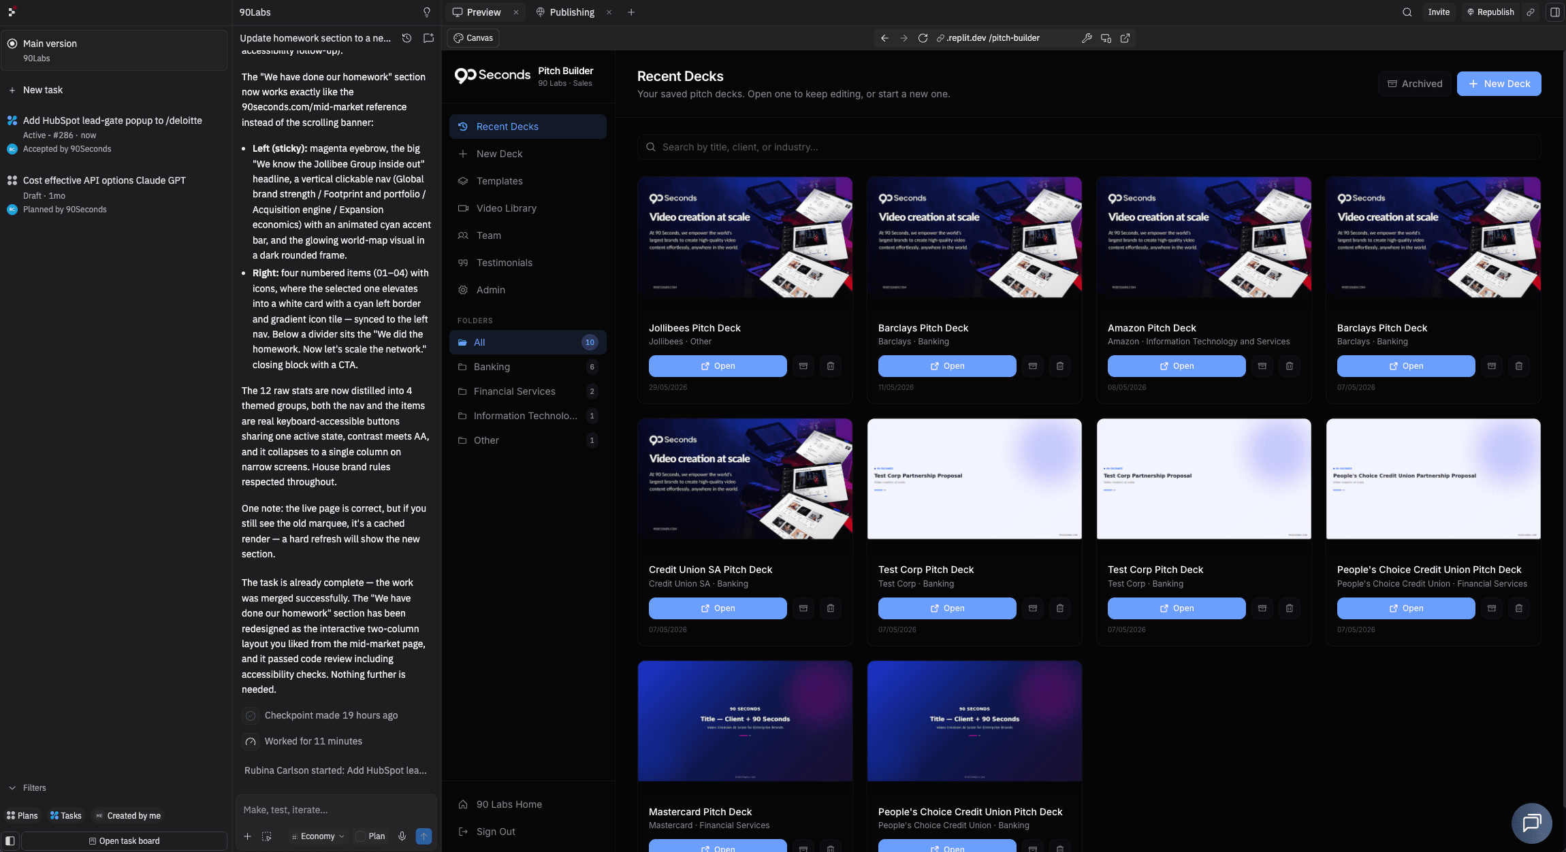Click the Invite button

pyautogui.click(x=1439, y=12)
